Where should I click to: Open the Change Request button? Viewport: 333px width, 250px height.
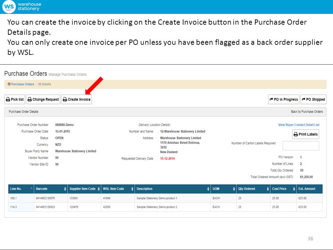pyautogui.click(x=43, y=99)
